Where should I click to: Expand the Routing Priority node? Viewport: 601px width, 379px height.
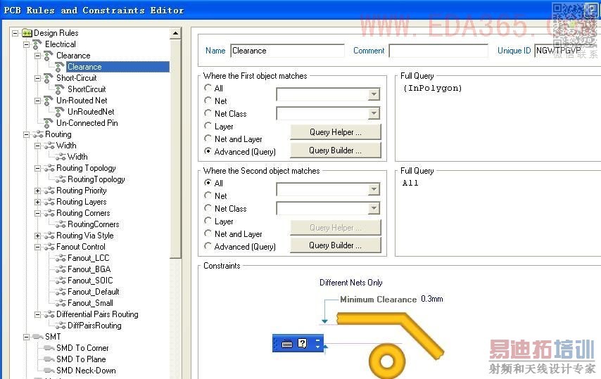[x=37, y=191]
